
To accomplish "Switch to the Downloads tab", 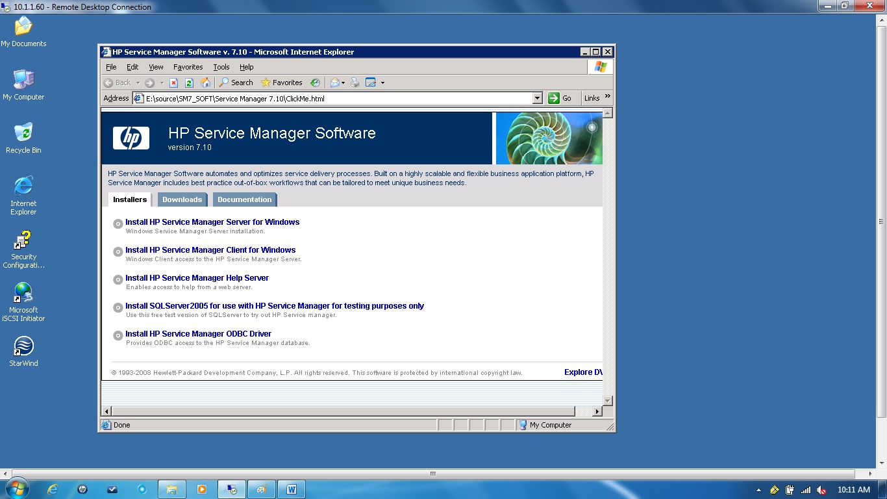I will (x=182, y=199).
